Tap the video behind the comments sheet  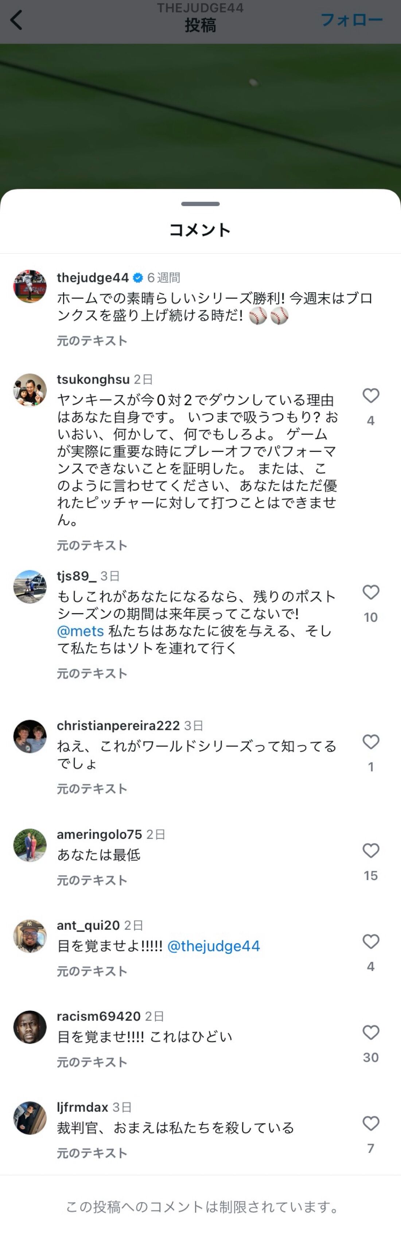pos(200,115)
